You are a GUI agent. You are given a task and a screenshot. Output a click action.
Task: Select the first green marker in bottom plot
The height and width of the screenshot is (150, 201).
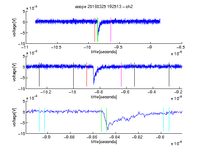pyautogui.click(x=102, y=120)
